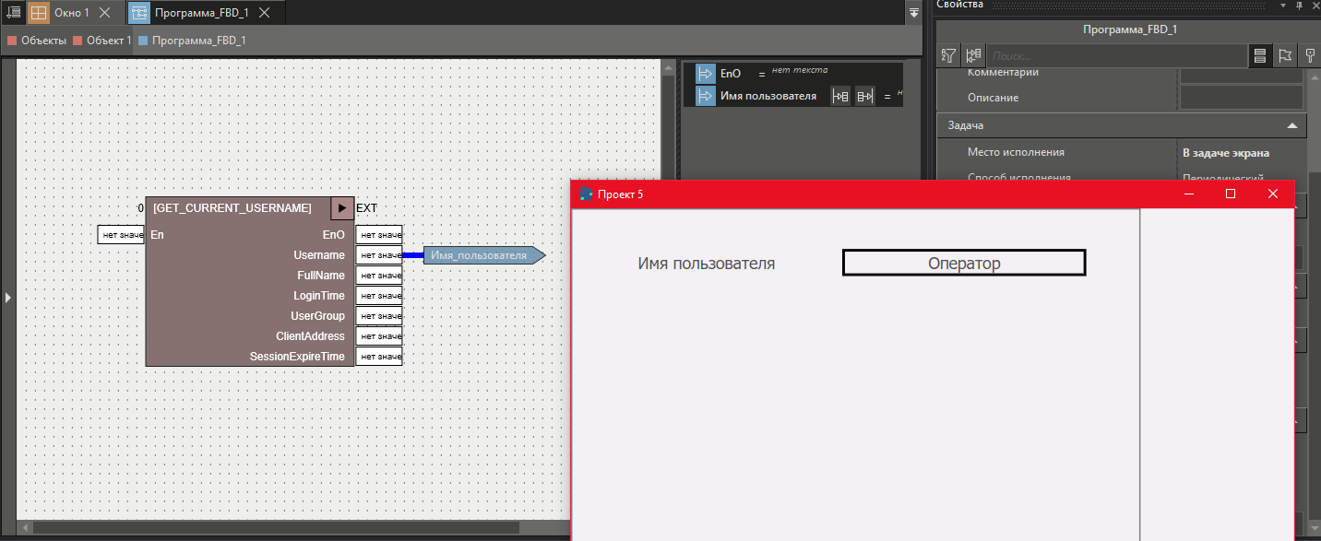Collapse the Задача section
Viewport: 1321px width, 541px height.
[x=1291, y=124]
